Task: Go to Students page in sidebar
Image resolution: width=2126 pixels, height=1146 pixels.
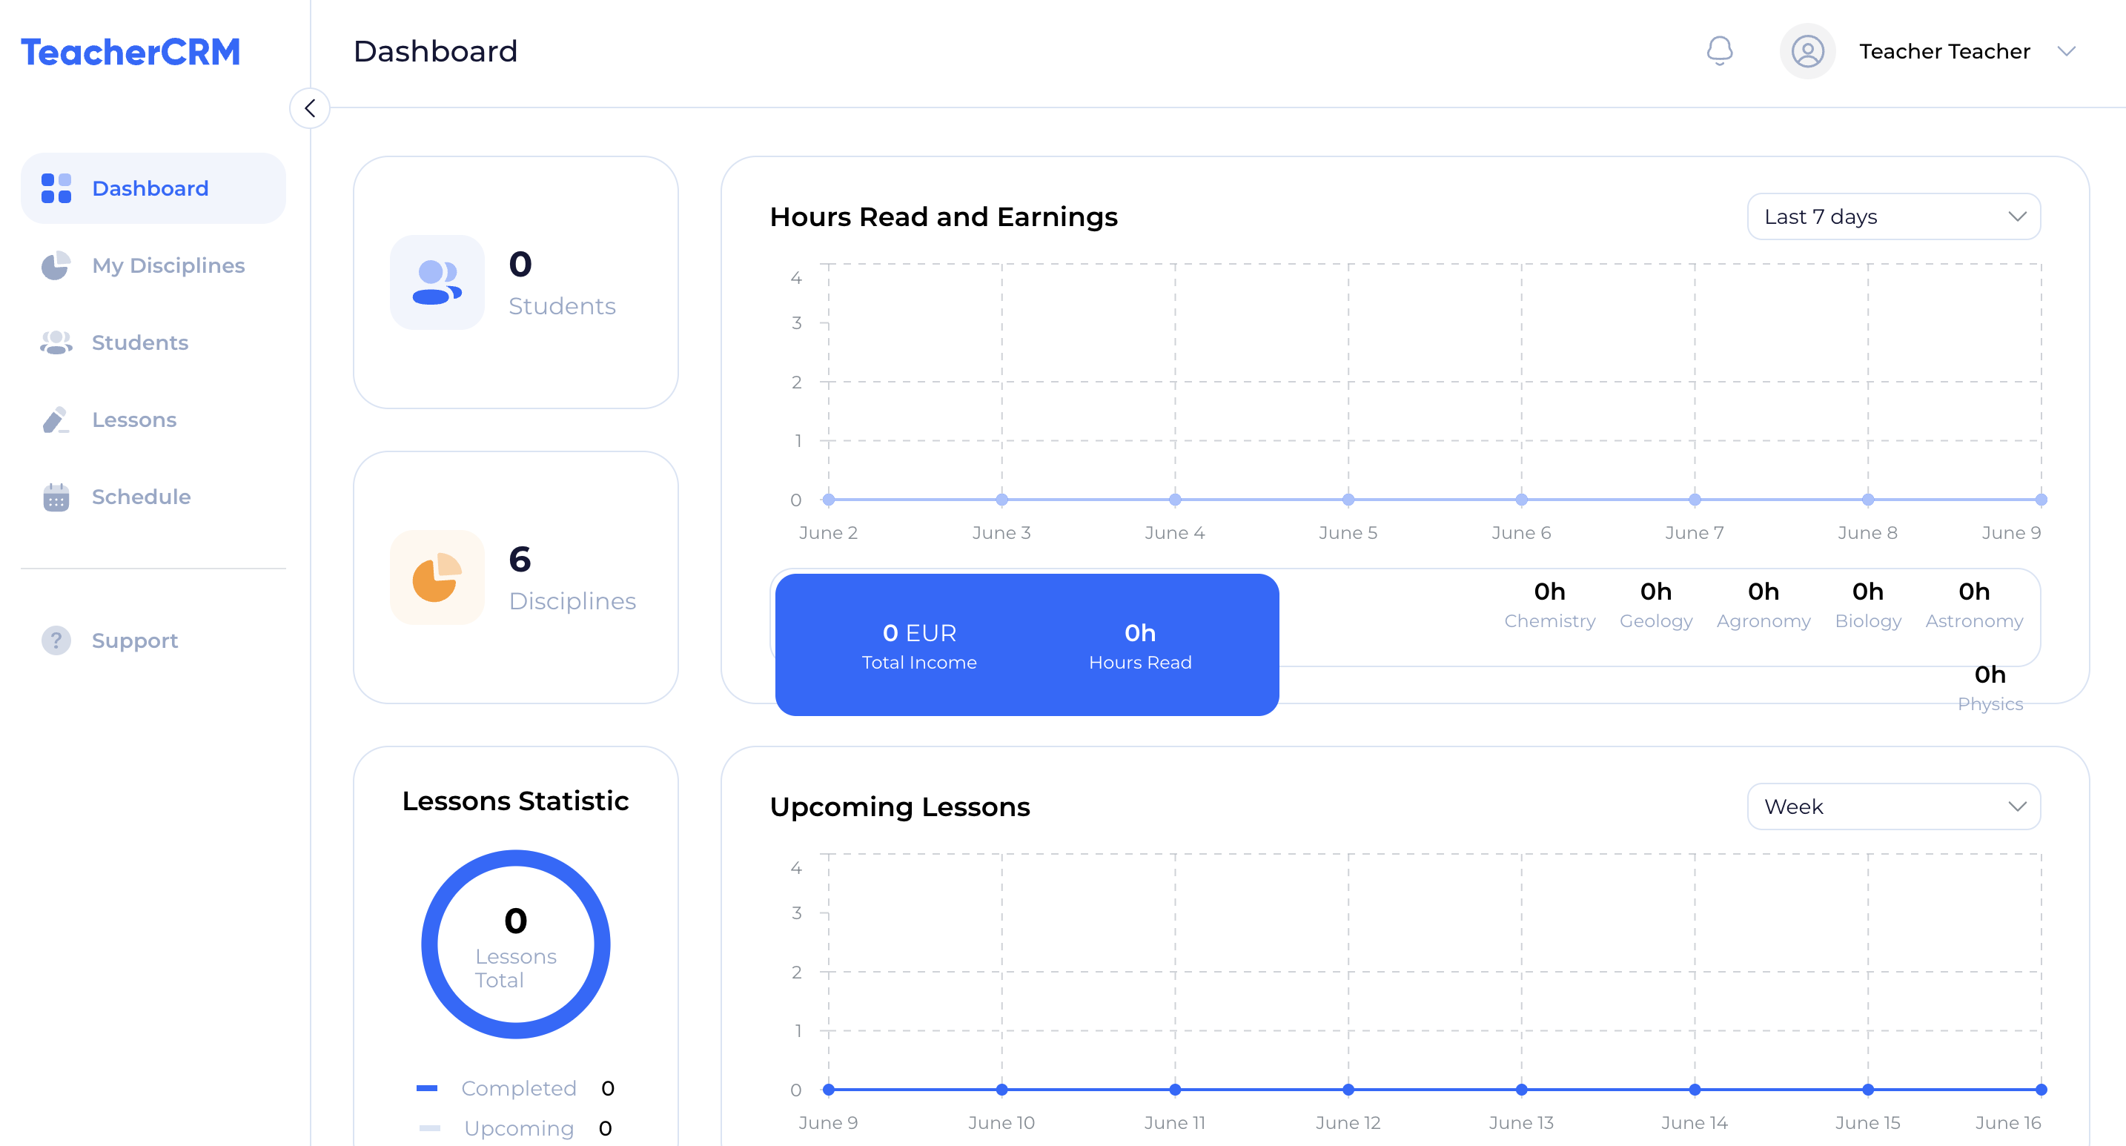Action: 139,342
